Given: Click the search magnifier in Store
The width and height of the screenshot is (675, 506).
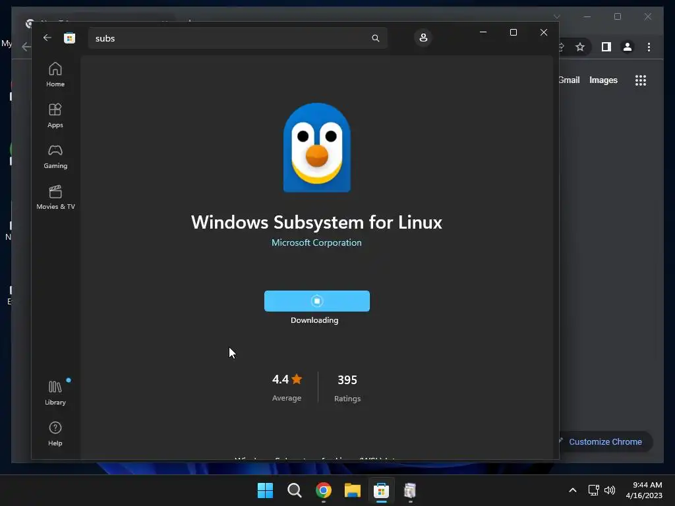Looking at the screenshot, I should point(375,38).
